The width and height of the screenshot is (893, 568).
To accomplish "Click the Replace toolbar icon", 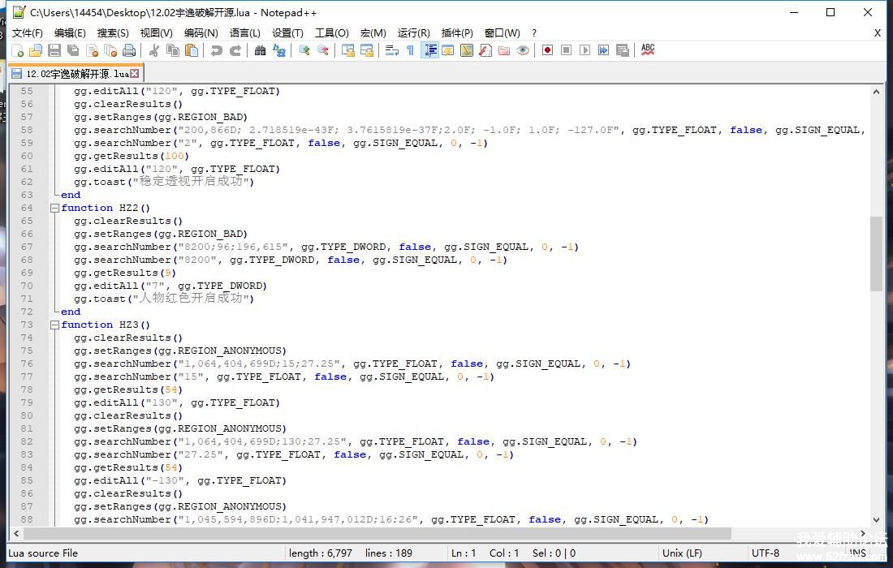I will [x=278, y=50].
